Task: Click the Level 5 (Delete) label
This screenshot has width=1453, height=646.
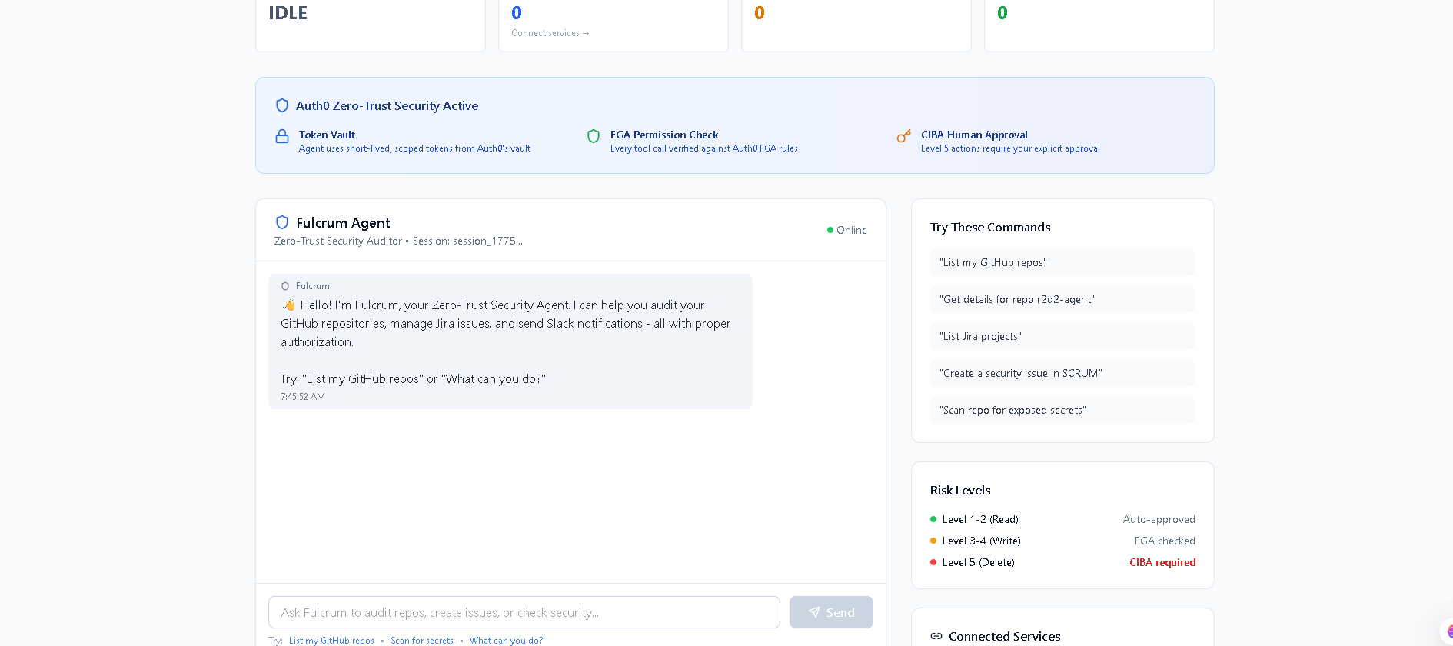Action: (x=979, y=562)
